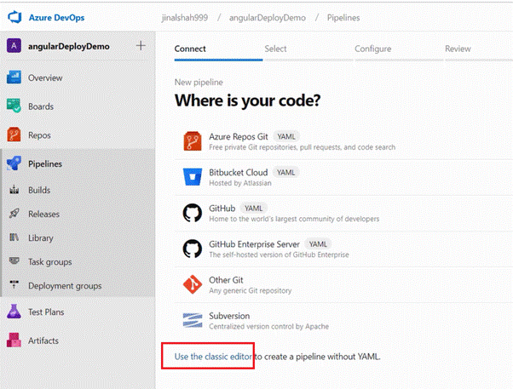The width and height of the screenshot is (513, 389).
Task: Open the Repos icon in sidebar
Action: (x=14, y=134)
